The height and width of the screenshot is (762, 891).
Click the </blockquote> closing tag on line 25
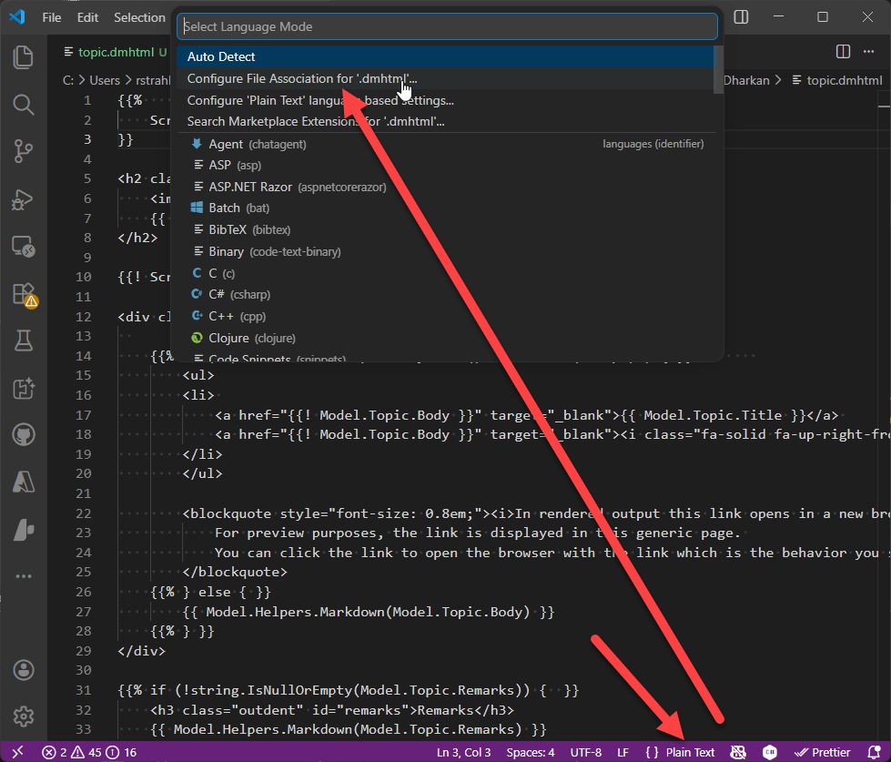pos(235,572)
